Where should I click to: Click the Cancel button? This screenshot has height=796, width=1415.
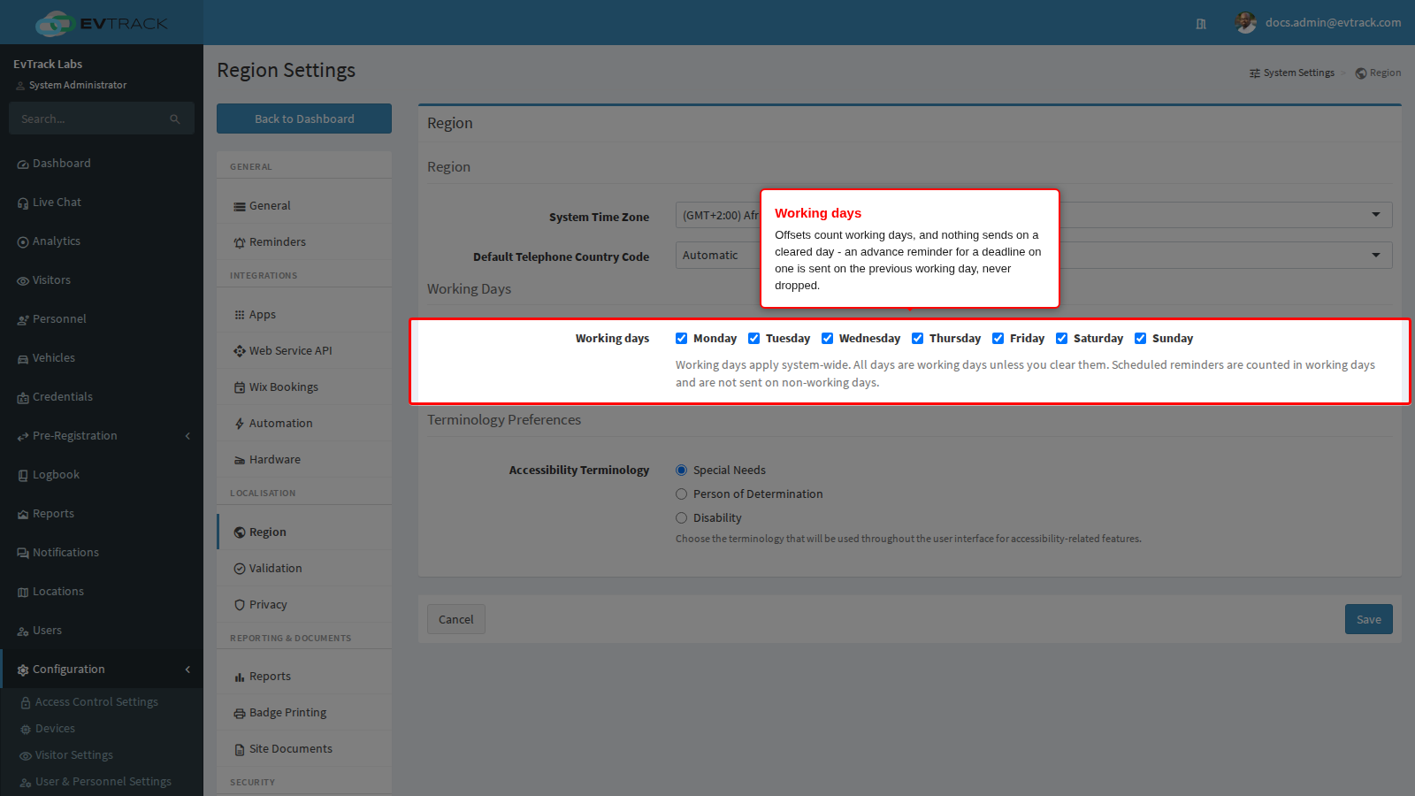(x=455, y=619)
